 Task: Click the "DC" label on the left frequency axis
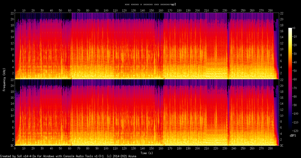click(12, 146)
